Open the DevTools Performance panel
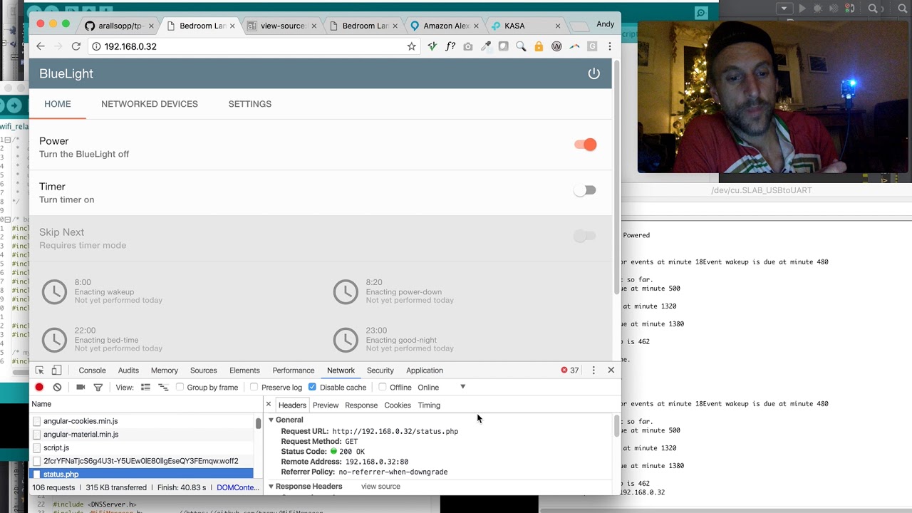 tap(293, 370)
